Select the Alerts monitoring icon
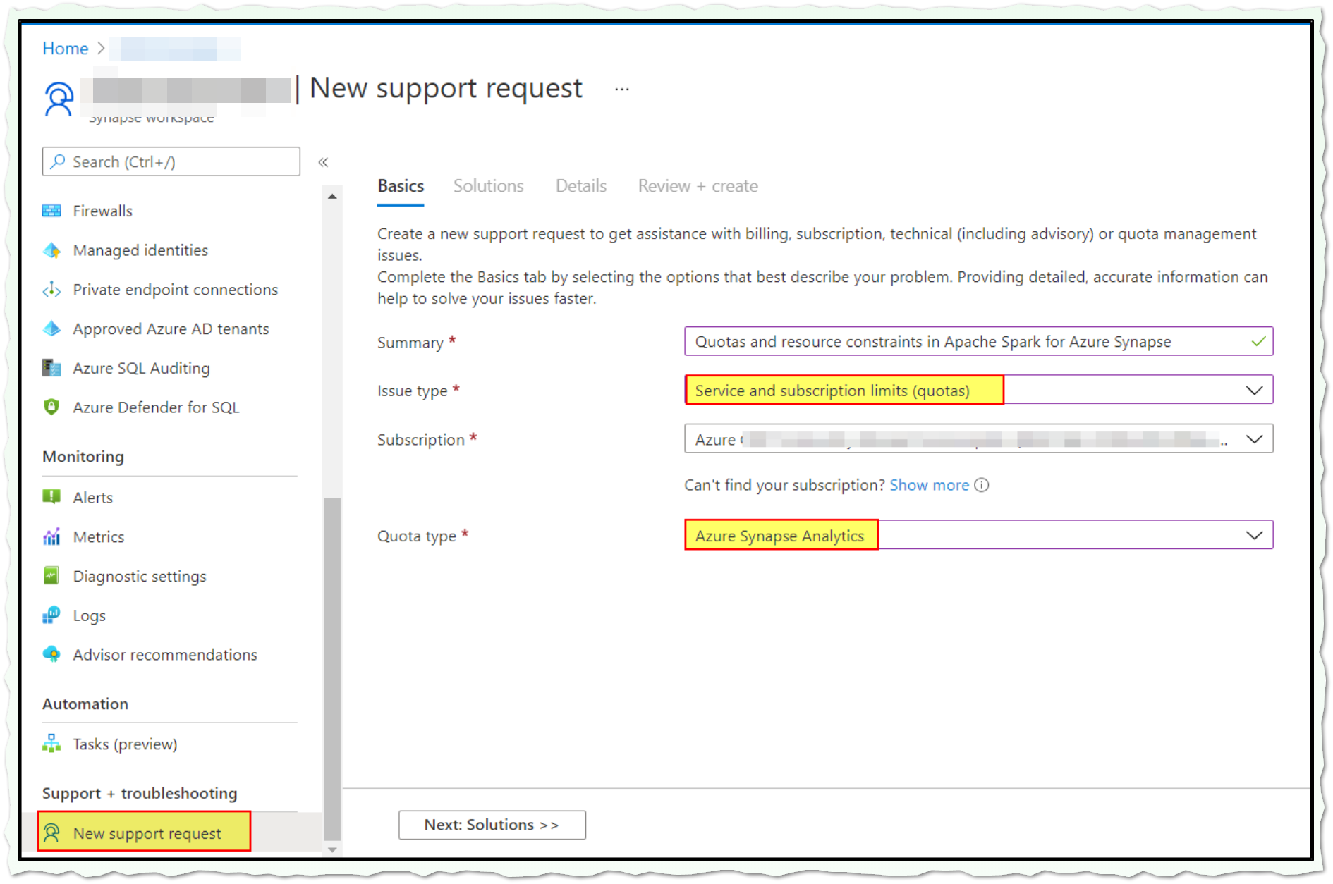This screenshot has height=884, width=1333. tap(51, 497)
